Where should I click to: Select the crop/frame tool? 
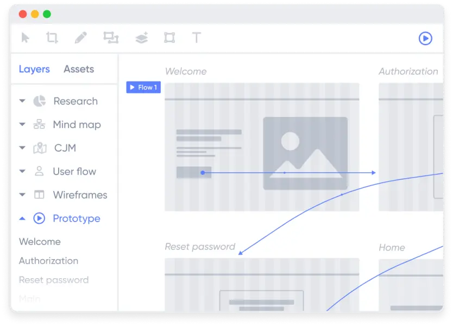53,37
